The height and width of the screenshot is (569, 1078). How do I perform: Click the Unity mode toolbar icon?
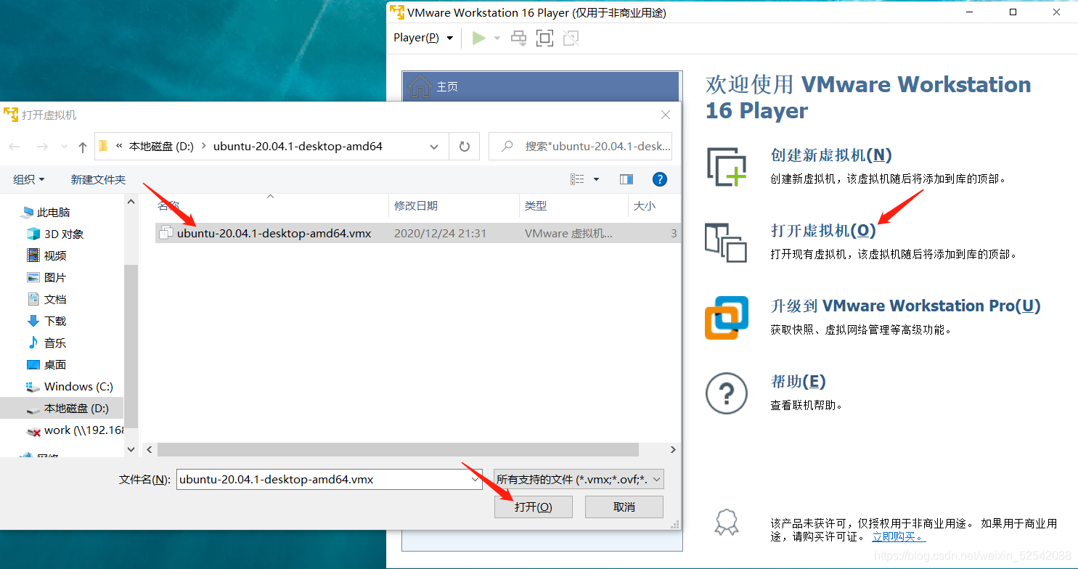click(571, 38)
